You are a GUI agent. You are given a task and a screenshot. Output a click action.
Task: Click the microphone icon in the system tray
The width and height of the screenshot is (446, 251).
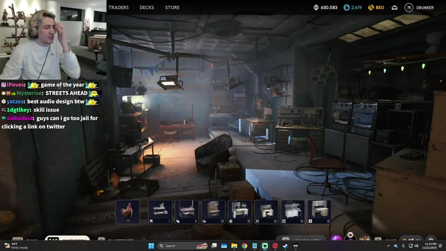pyautogui.click(x=403, y=246)
